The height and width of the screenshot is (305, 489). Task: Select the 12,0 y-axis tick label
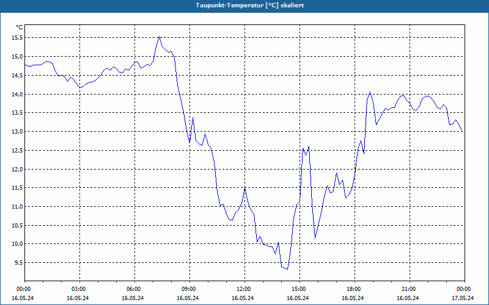coord(17,169)
